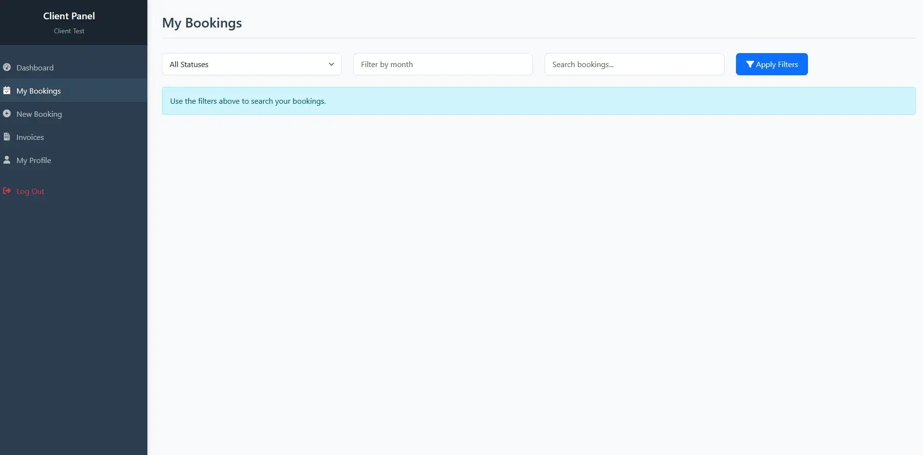Focus the Filter by month field
The height and width of the screenshot is (455, 923).
click(x=443, y=64)
